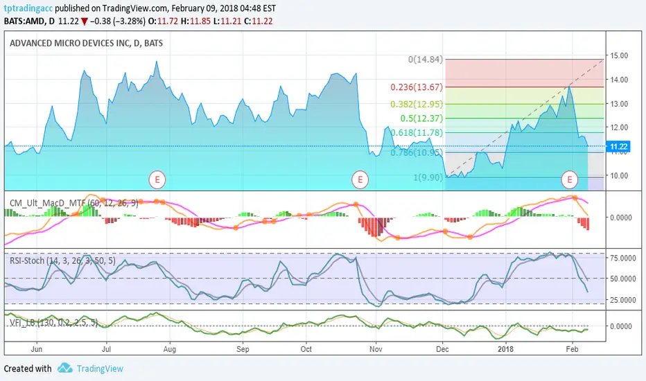Viewport: 646px width, 381px height.
Task: Click the TradingView cloud logo icon
Action: point(64,368)
